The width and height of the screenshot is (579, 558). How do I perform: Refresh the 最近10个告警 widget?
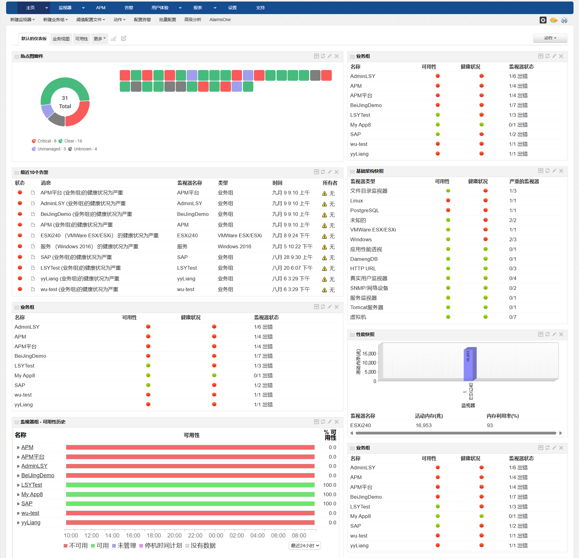pyautogui.click(x=323, y=172)
